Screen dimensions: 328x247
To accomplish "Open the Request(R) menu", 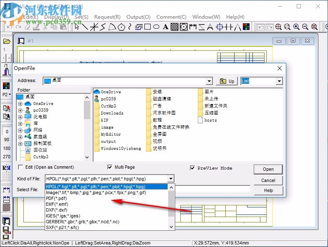I will 107,17.
